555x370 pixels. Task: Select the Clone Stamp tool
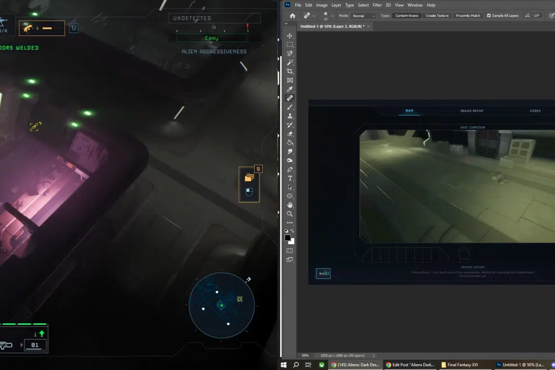click(290, 116)
